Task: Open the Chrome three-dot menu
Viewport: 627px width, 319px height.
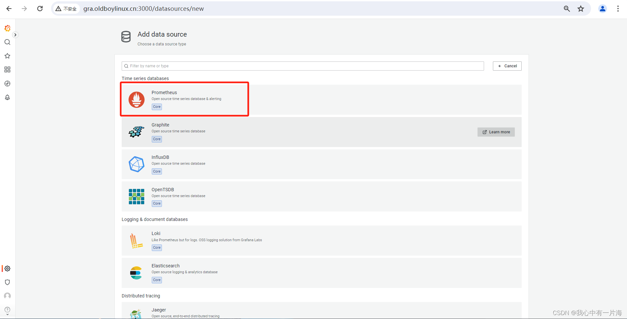Action: (618, 9)
